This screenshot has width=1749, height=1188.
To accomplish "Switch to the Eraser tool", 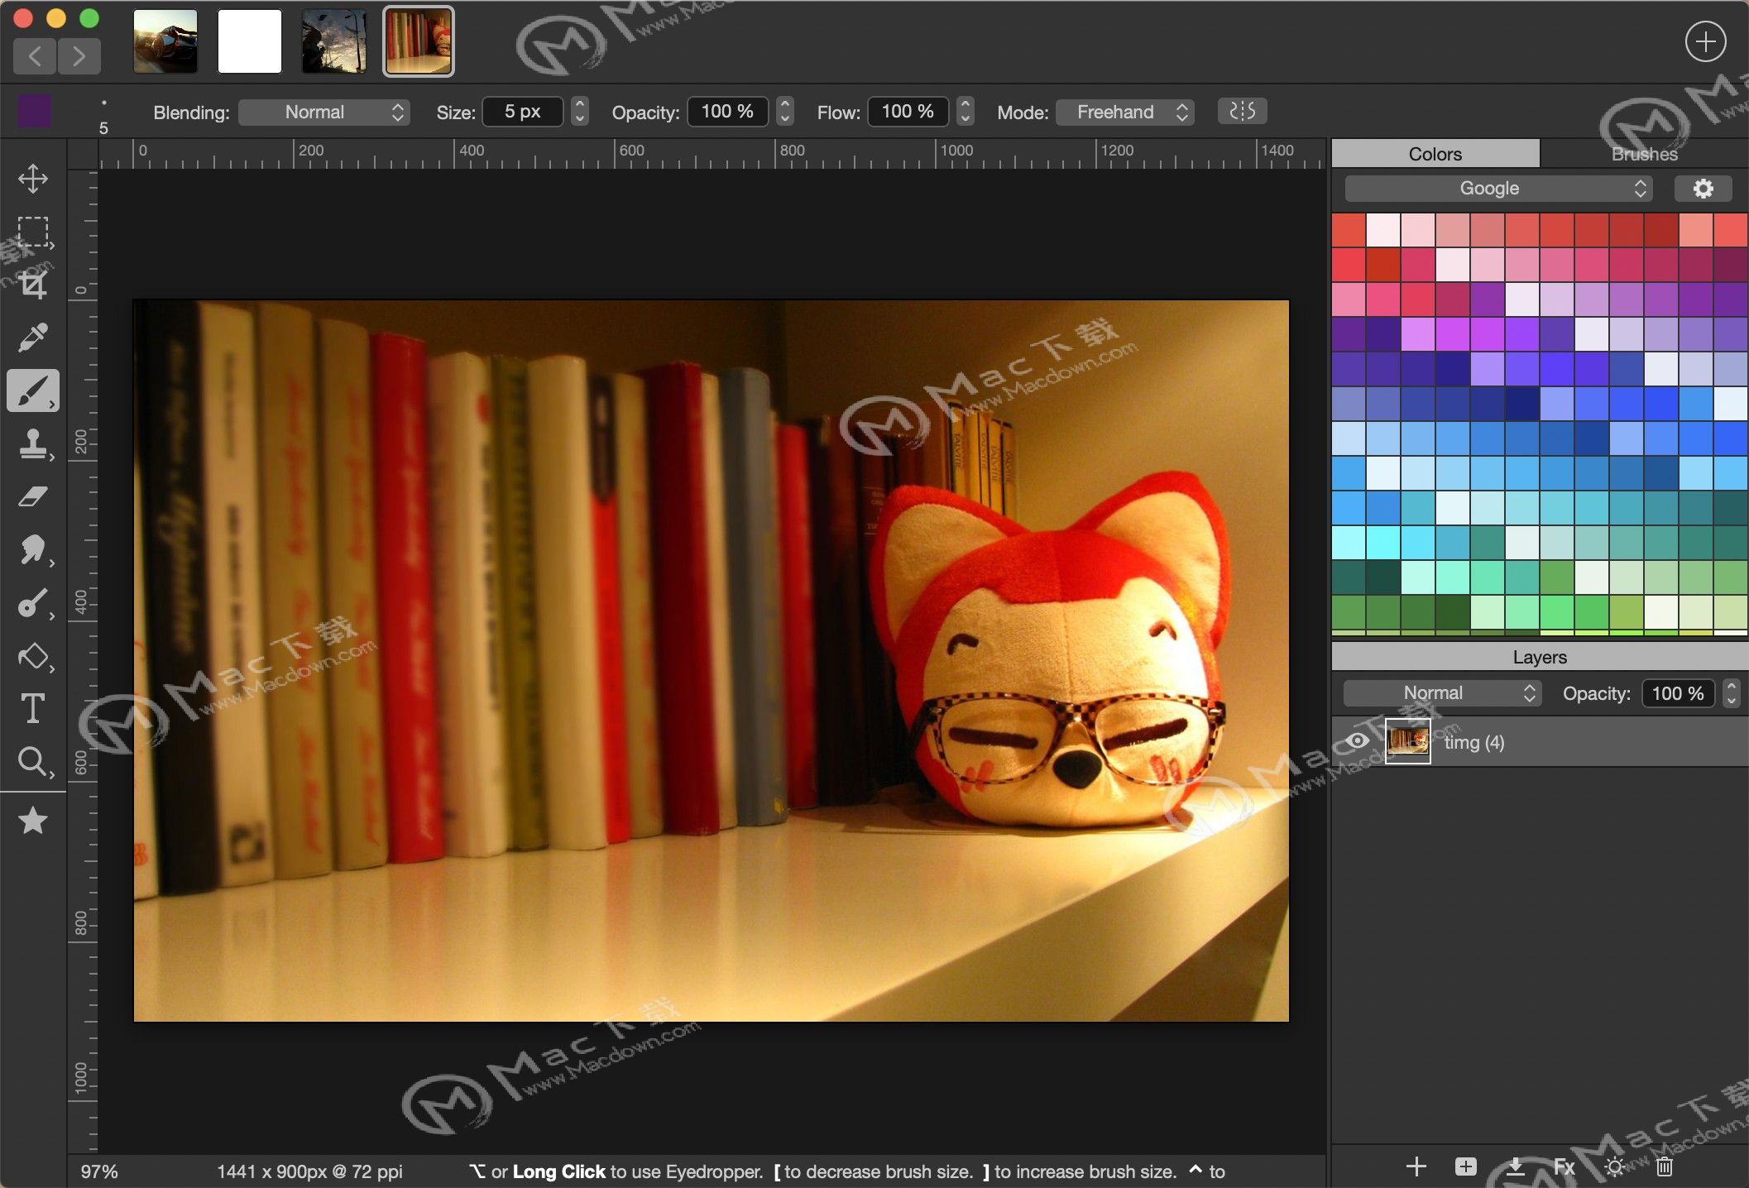I will pyautogui.click(x=33, y=496).
